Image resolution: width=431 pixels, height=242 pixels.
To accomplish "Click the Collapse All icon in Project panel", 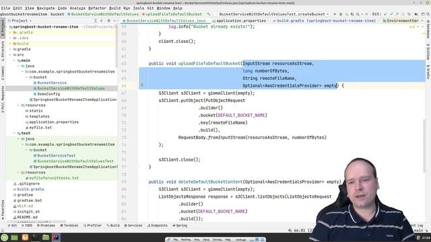I will (x=102, y=21).
